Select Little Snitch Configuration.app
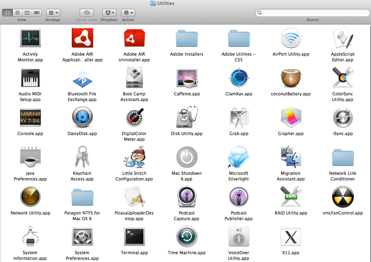 point(134,157)
